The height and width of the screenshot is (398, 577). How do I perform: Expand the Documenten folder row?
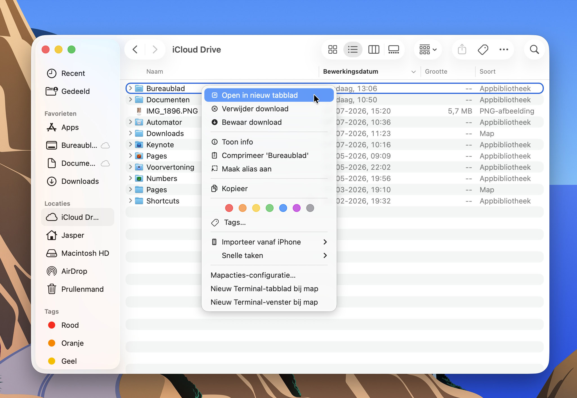pos(130,99)
